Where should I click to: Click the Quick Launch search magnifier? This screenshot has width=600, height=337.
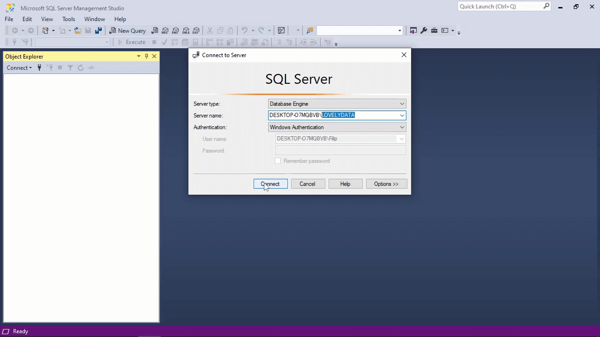click(547, 6)
